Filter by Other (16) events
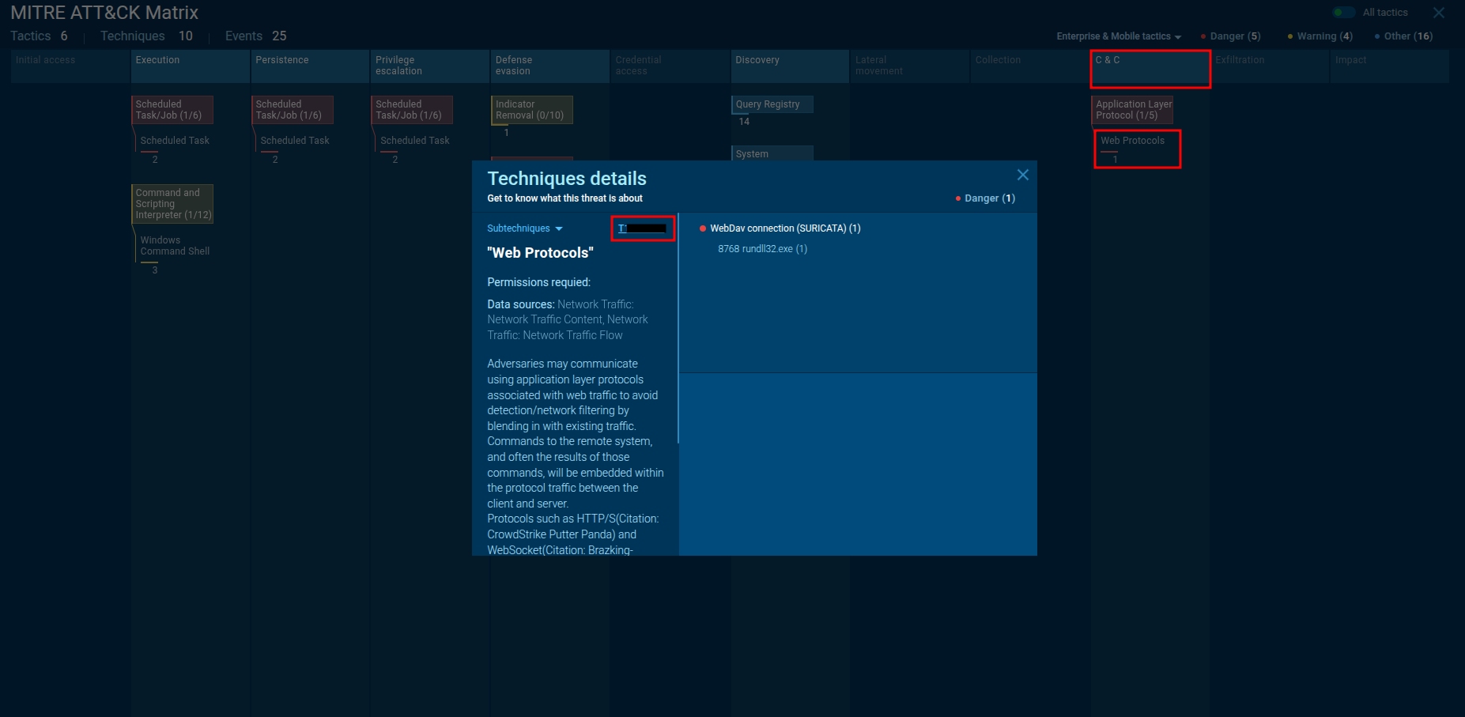The width and height of the screenshot is (1465, 717). (1403, 36)
